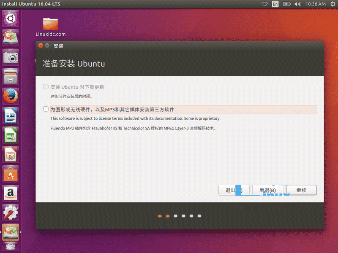The height and width of the screenshot is (253, 338).
Task: Select the running installer icon in launcher
Action: [x=11, y=232]
